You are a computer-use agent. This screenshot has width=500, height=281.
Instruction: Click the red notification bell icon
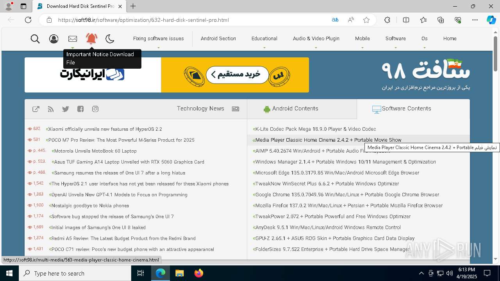91,38
